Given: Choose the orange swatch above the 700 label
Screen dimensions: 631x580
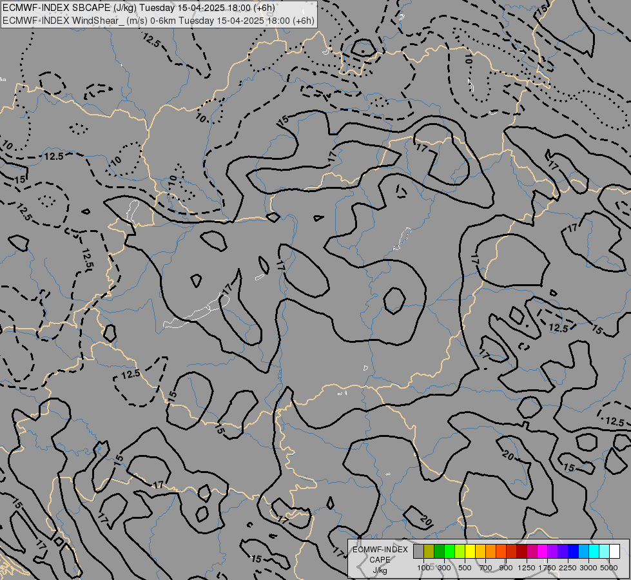Looking at the screenshot, I should (491, 552).
